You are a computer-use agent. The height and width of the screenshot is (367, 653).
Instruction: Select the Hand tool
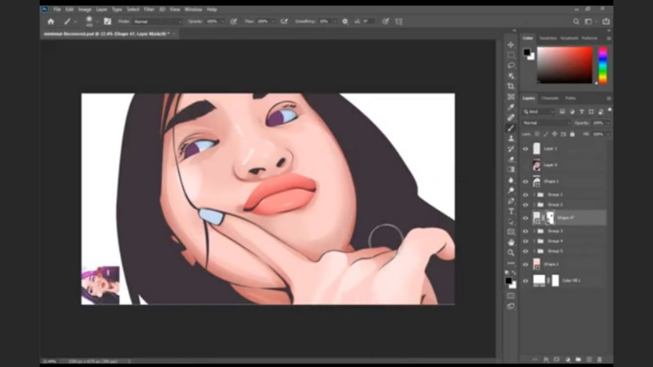(511, 242)
